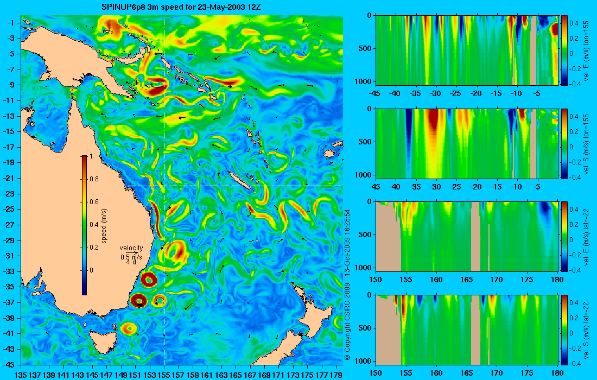The width and height of the screenshot is (597, 380).
Task: Click the "speed (m/s)" colorbar label
Action: click(x=104, y=226)
